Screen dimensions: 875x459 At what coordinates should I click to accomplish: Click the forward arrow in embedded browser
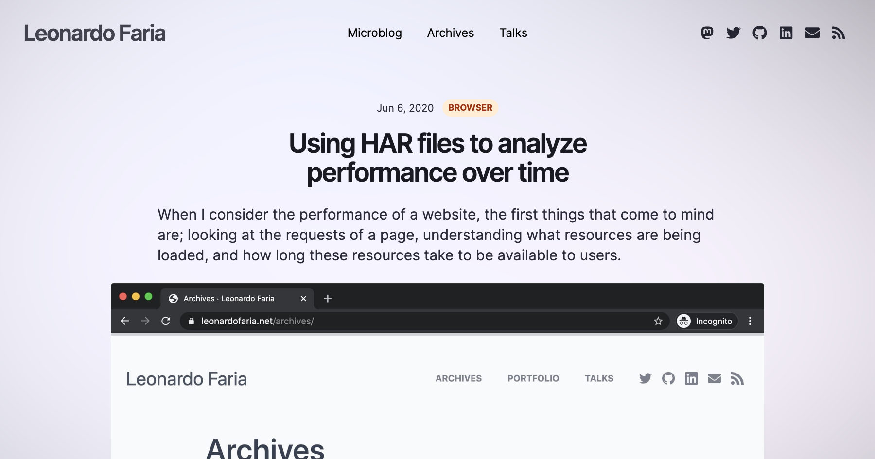click(145, 321)
